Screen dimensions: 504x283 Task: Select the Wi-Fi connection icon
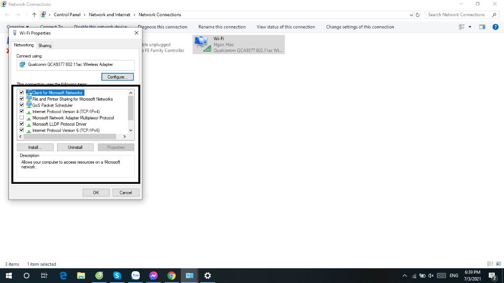(203, 44)
